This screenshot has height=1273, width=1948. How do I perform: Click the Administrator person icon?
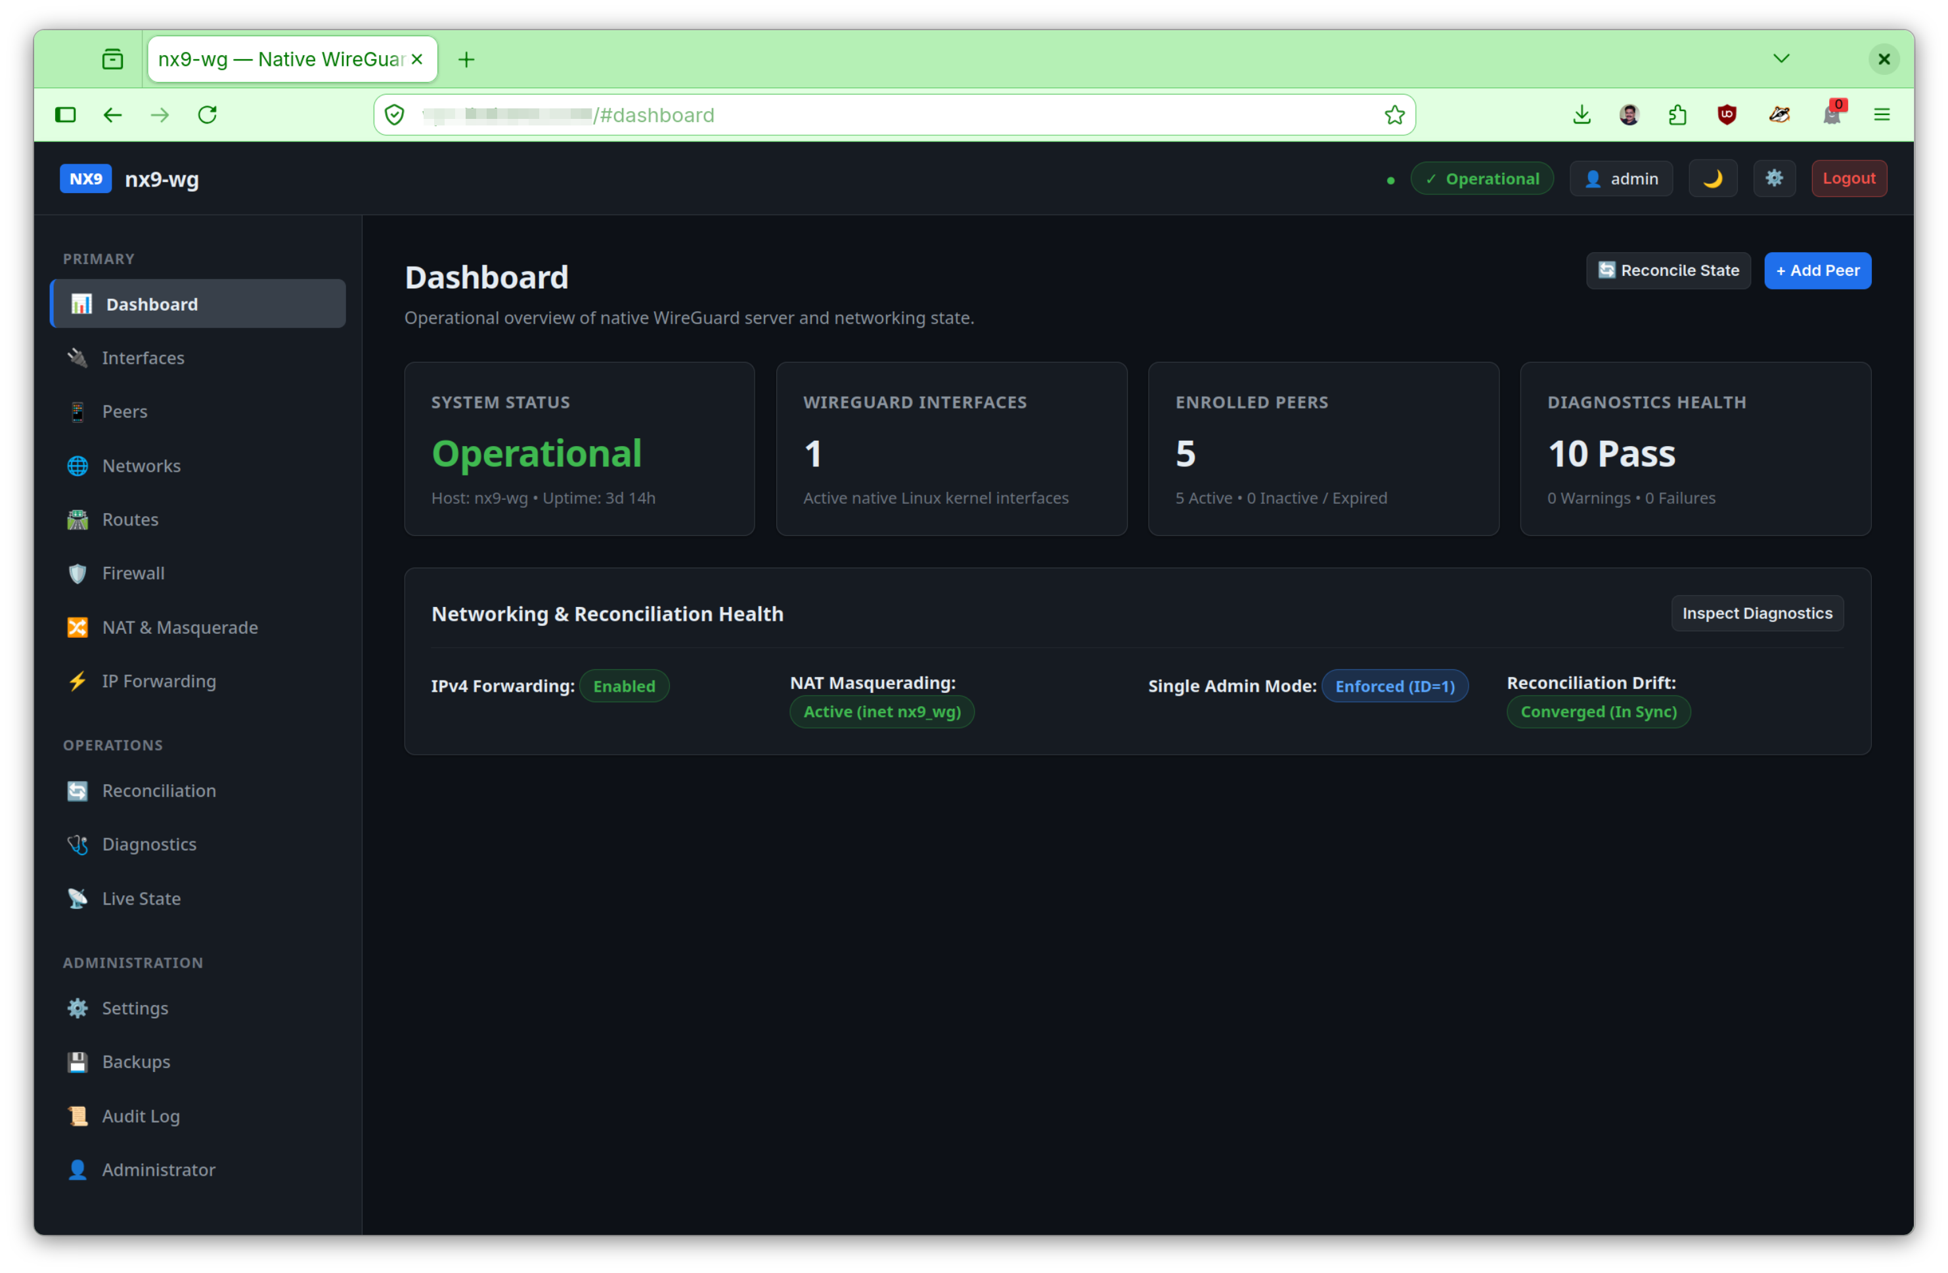pyautogui.click(x=77, y=1170)
